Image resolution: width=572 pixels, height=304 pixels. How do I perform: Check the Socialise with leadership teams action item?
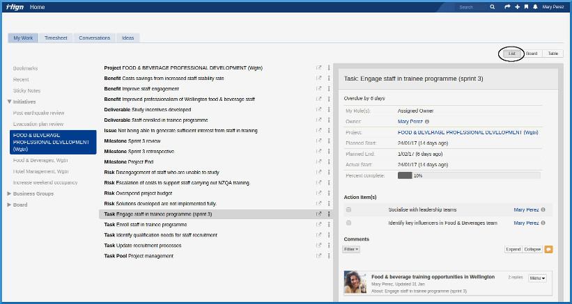tap(348, 209)
